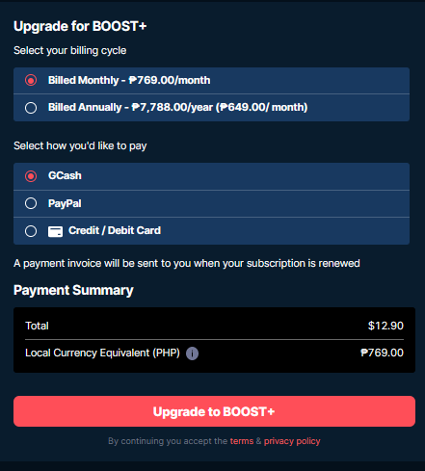Click the ₱769.00 local currency amount
Screen dimensions: 425x471
[x=382, y=353]
